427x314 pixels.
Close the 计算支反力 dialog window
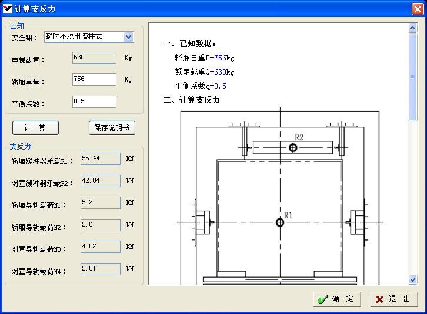coord(417,9)
